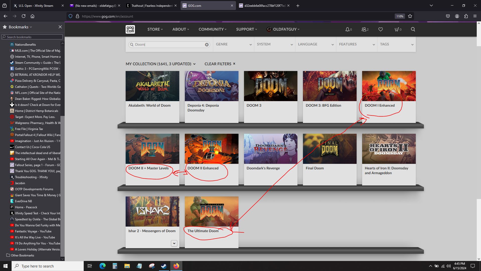Image resolution: width=481 pixels, height=271 pixels.
Task: Expand MY COLLECTION dropdown
Action: point(161,64)
